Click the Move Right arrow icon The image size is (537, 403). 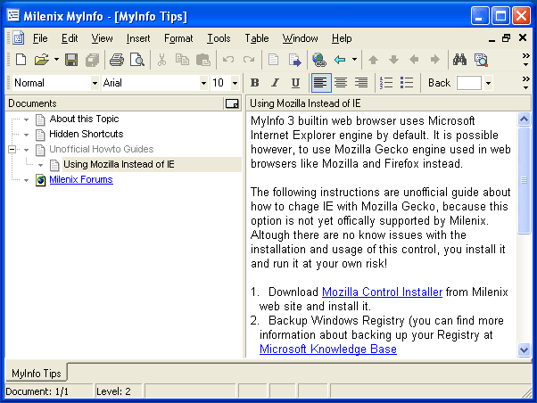click(x=435, y=60)
